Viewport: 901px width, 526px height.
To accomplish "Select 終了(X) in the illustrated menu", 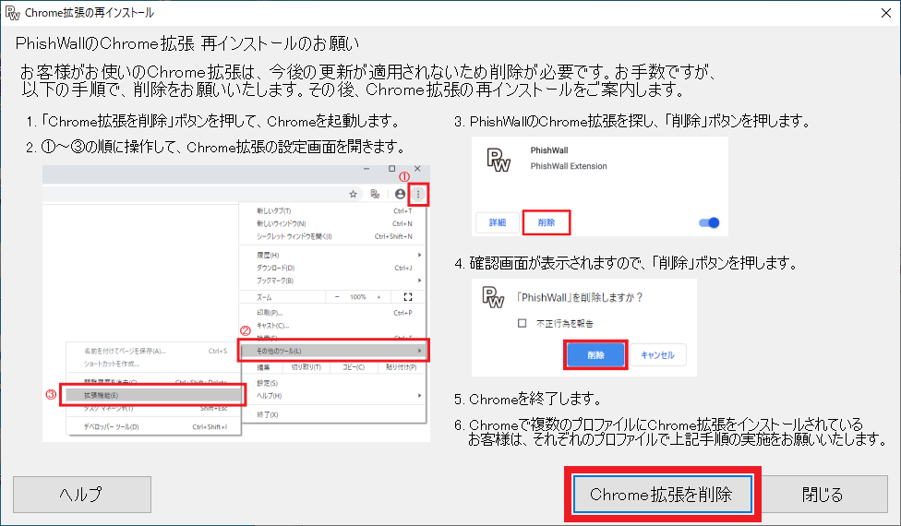I will point(334,414).
